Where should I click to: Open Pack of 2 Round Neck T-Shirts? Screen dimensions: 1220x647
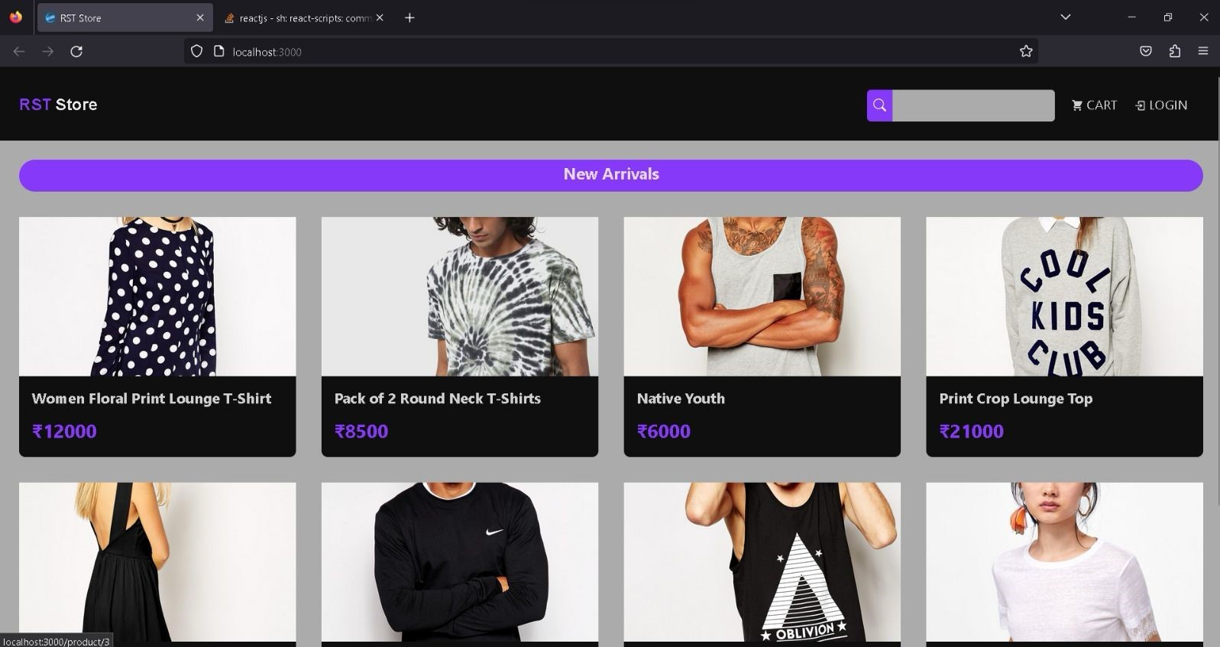tap(437, 398)
